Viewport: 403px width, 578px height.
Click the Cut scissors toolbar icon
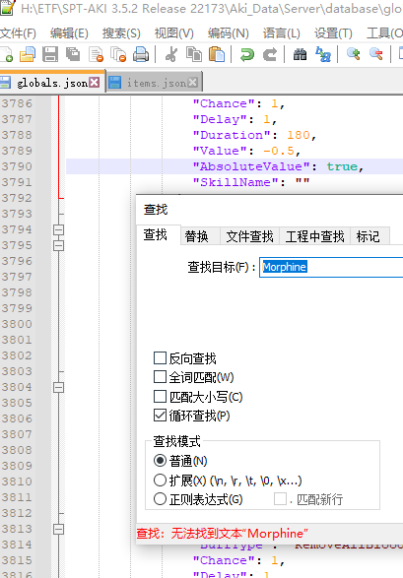[x=171, y=54]
